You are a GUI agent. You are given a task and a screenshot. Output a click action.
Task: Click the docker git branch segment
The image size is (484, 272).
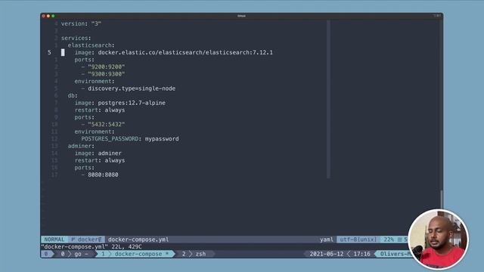pos(86,240)
